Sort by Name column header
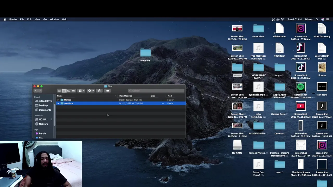Screen dimensions: 333x187 tap(87, 96)
